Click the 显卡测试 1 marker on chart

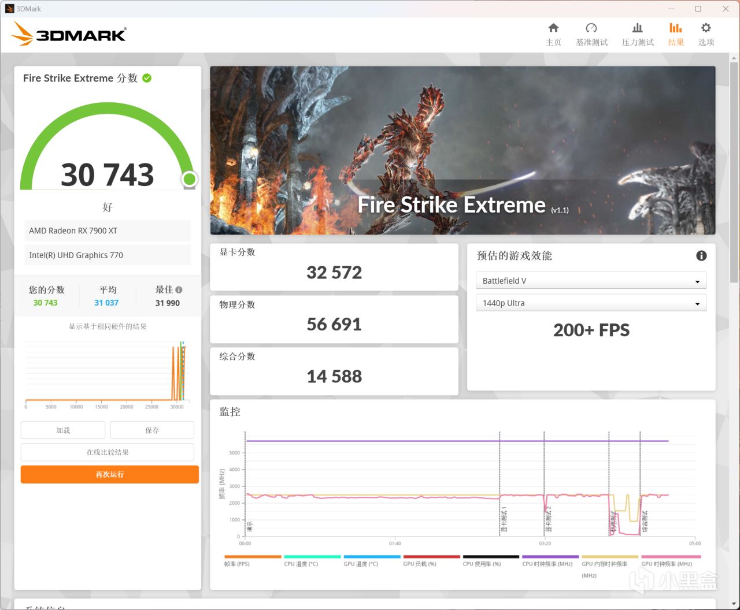pyautogui.click(x=504, y=519)
